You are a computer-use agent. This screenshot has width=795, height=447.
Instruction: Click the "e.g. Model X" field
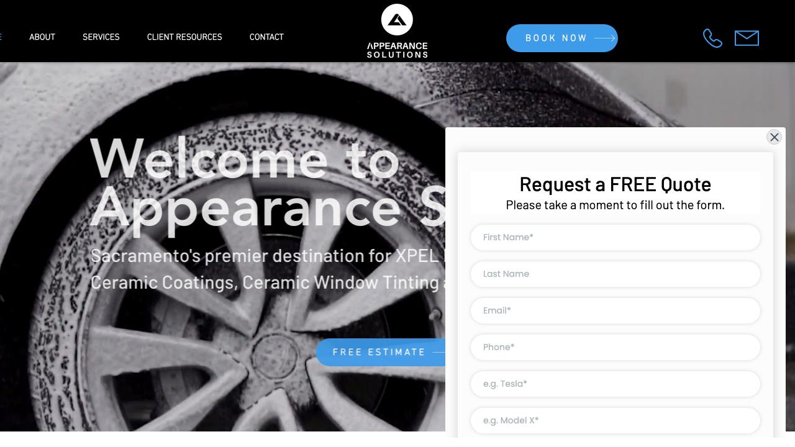[615, 420]
